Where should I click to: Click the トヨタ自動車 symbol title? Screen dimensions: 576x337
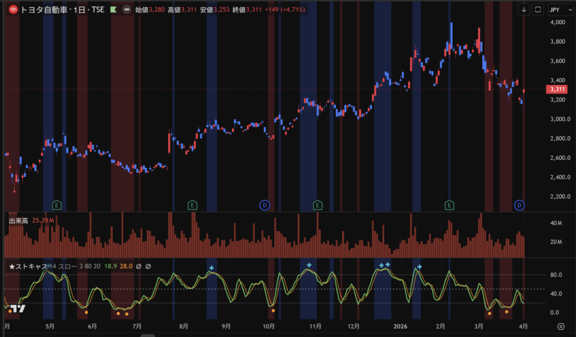click(43, 9)
